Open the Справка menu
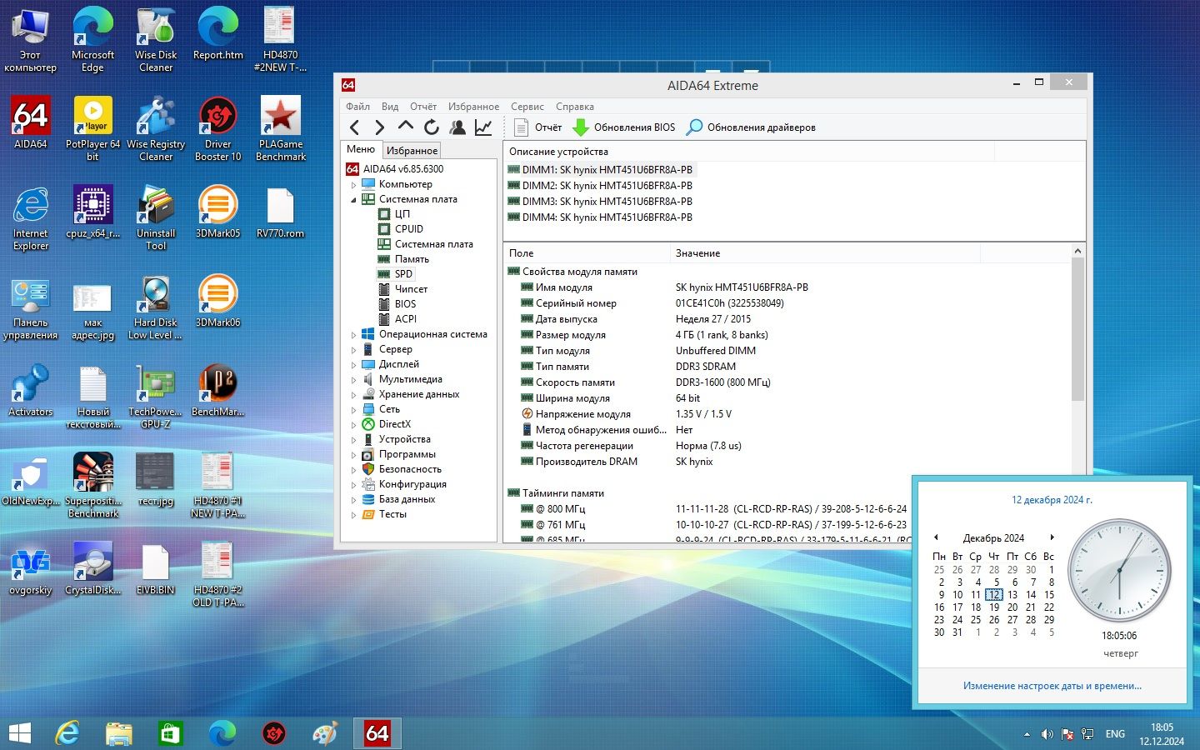 point(575,107)
